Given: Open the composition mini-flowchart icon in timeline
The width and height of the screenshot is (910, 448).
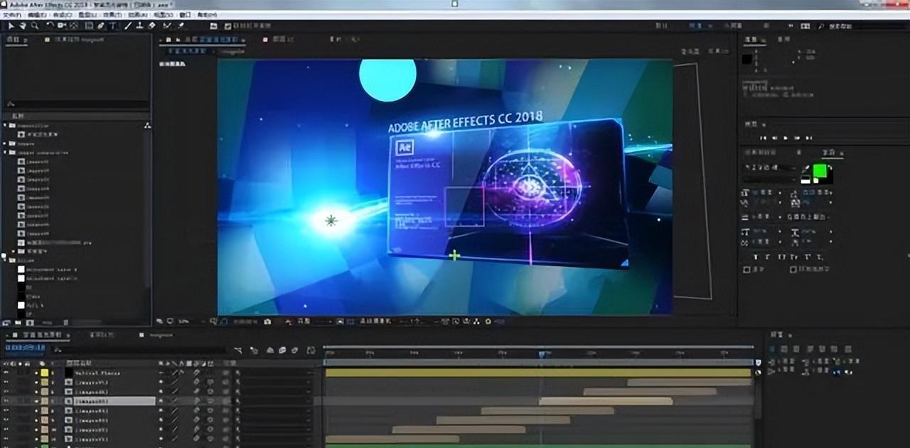Looking at the screenshot, I should [x=240, y=350].
